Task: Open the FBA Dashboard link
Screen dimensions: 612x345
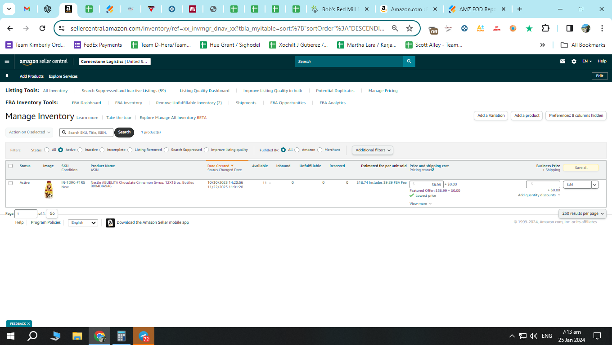Action: 86,103
